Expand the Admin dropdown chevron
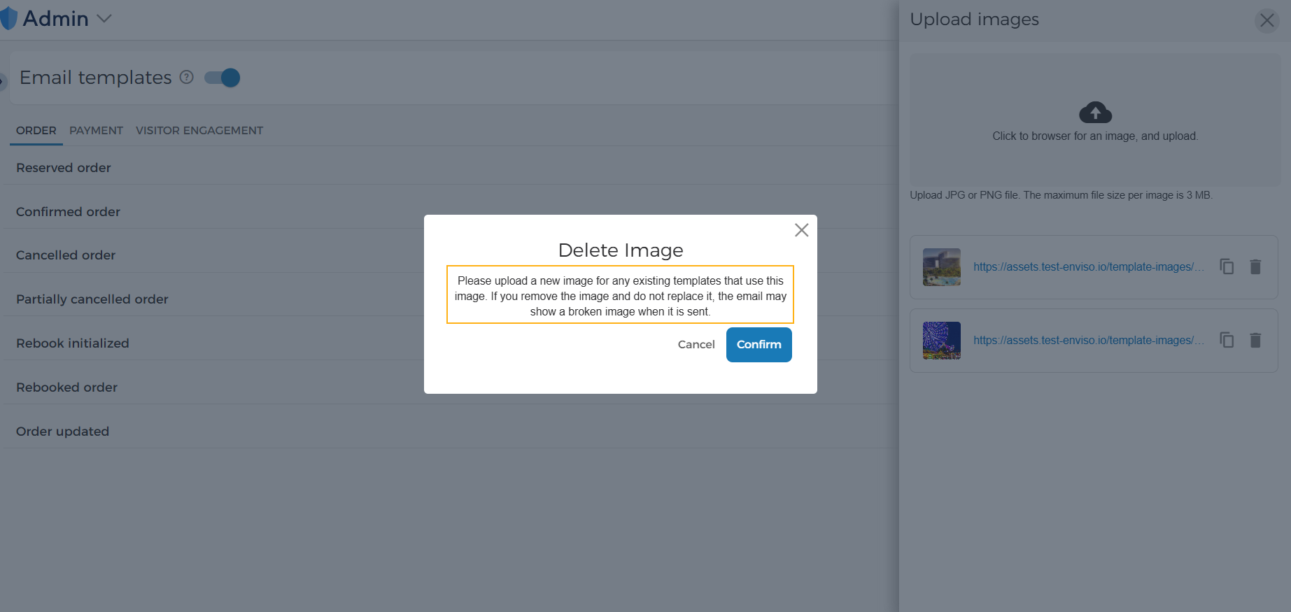The height and width of the screenshot is (612, 1291). pos(104,19)
